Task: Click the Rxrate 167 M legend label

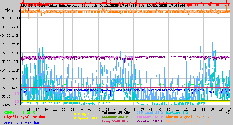Action: pyautogui.click(x=150, y=121)
